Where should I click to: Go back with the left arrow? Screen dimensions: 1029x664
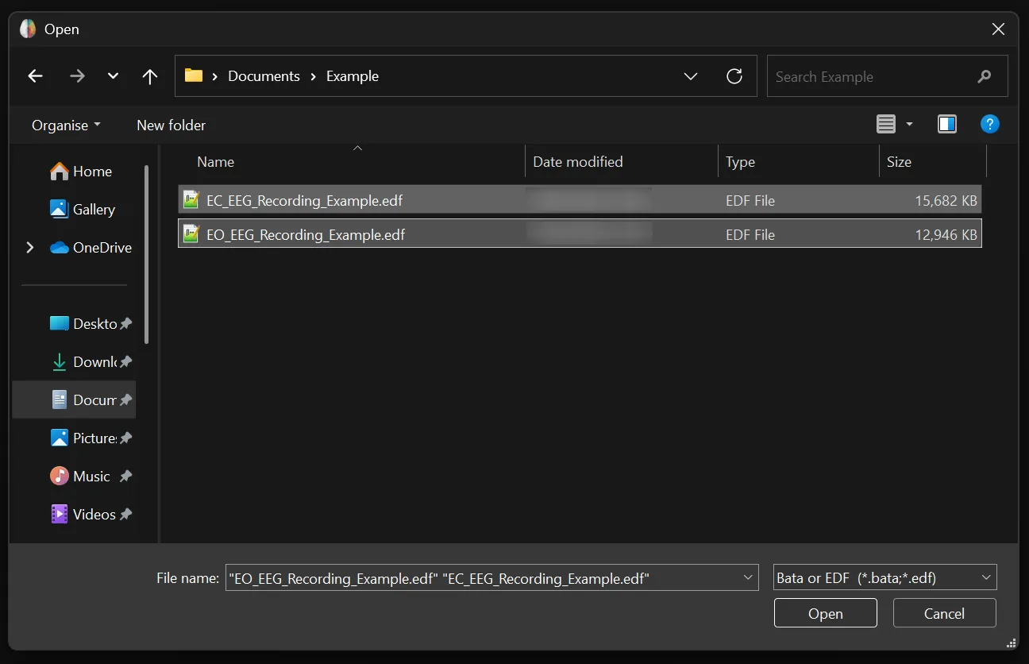click(x=35, y=76)
